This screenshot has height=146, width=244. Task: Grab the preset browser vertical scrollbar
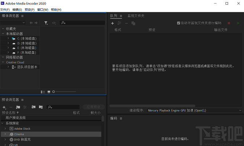(103, 119)
